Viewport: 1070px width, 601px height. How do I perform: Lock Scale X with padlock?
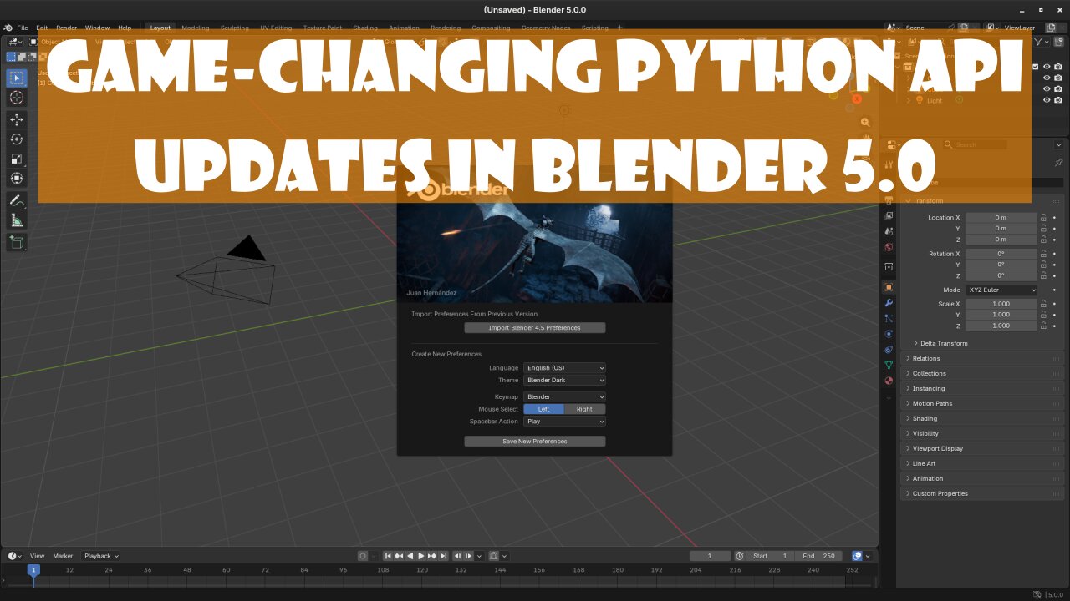(x=1044, y=305)
